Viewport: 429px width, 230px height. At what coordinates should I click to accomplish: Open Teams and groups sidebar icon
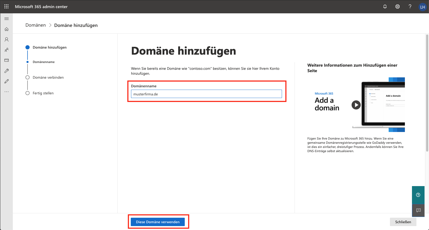7,50
